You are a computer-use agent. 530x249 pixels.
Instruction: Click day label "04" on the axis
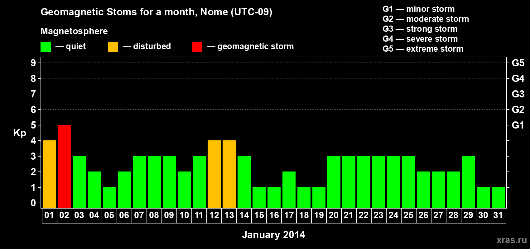(x=94, y=215)
